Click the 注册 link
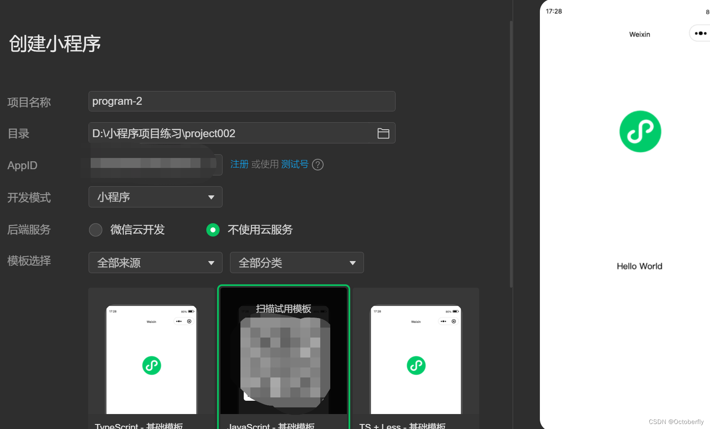This screenshot has height=429, width=710. coord(239,165)
